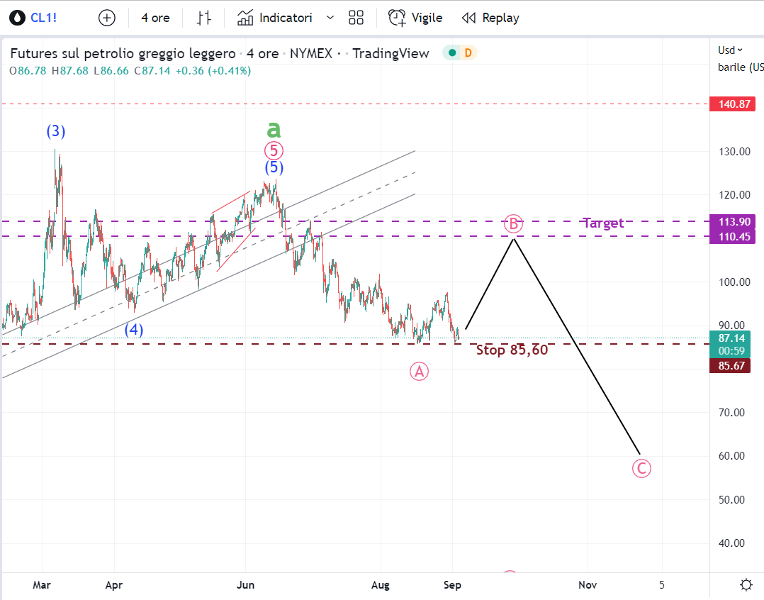Open the indicator templates grid icon
Screen dimensions: 764x600
point(356,18)
